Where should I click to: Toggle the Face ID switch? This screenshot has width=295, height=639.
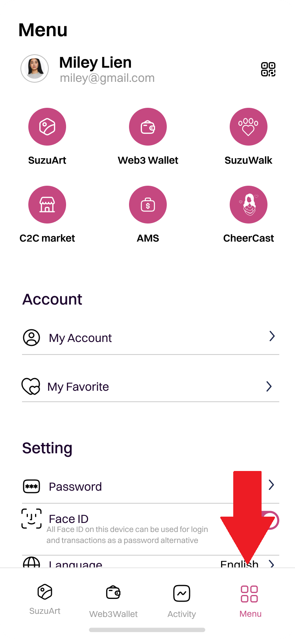tap(272, 520)
